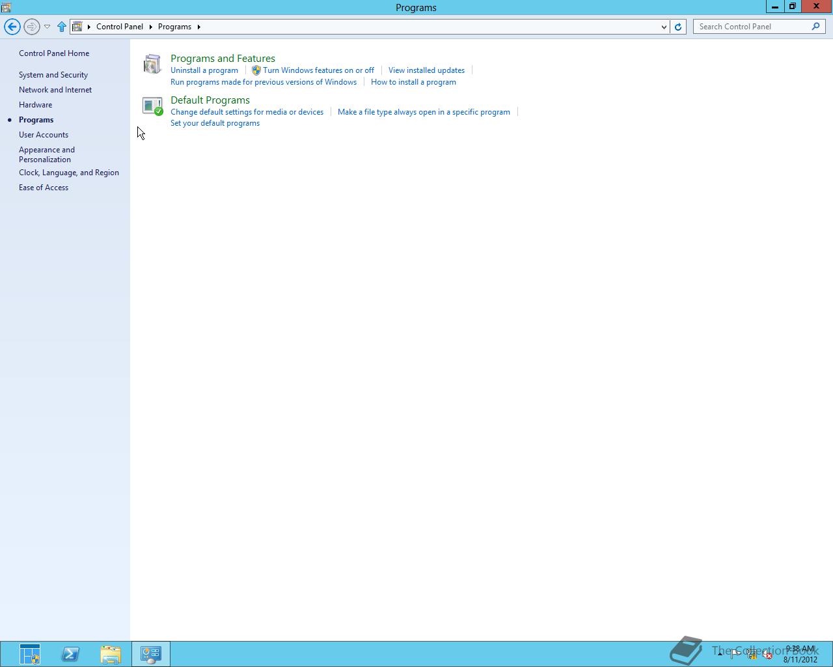Open Default Programs heading

210,100
